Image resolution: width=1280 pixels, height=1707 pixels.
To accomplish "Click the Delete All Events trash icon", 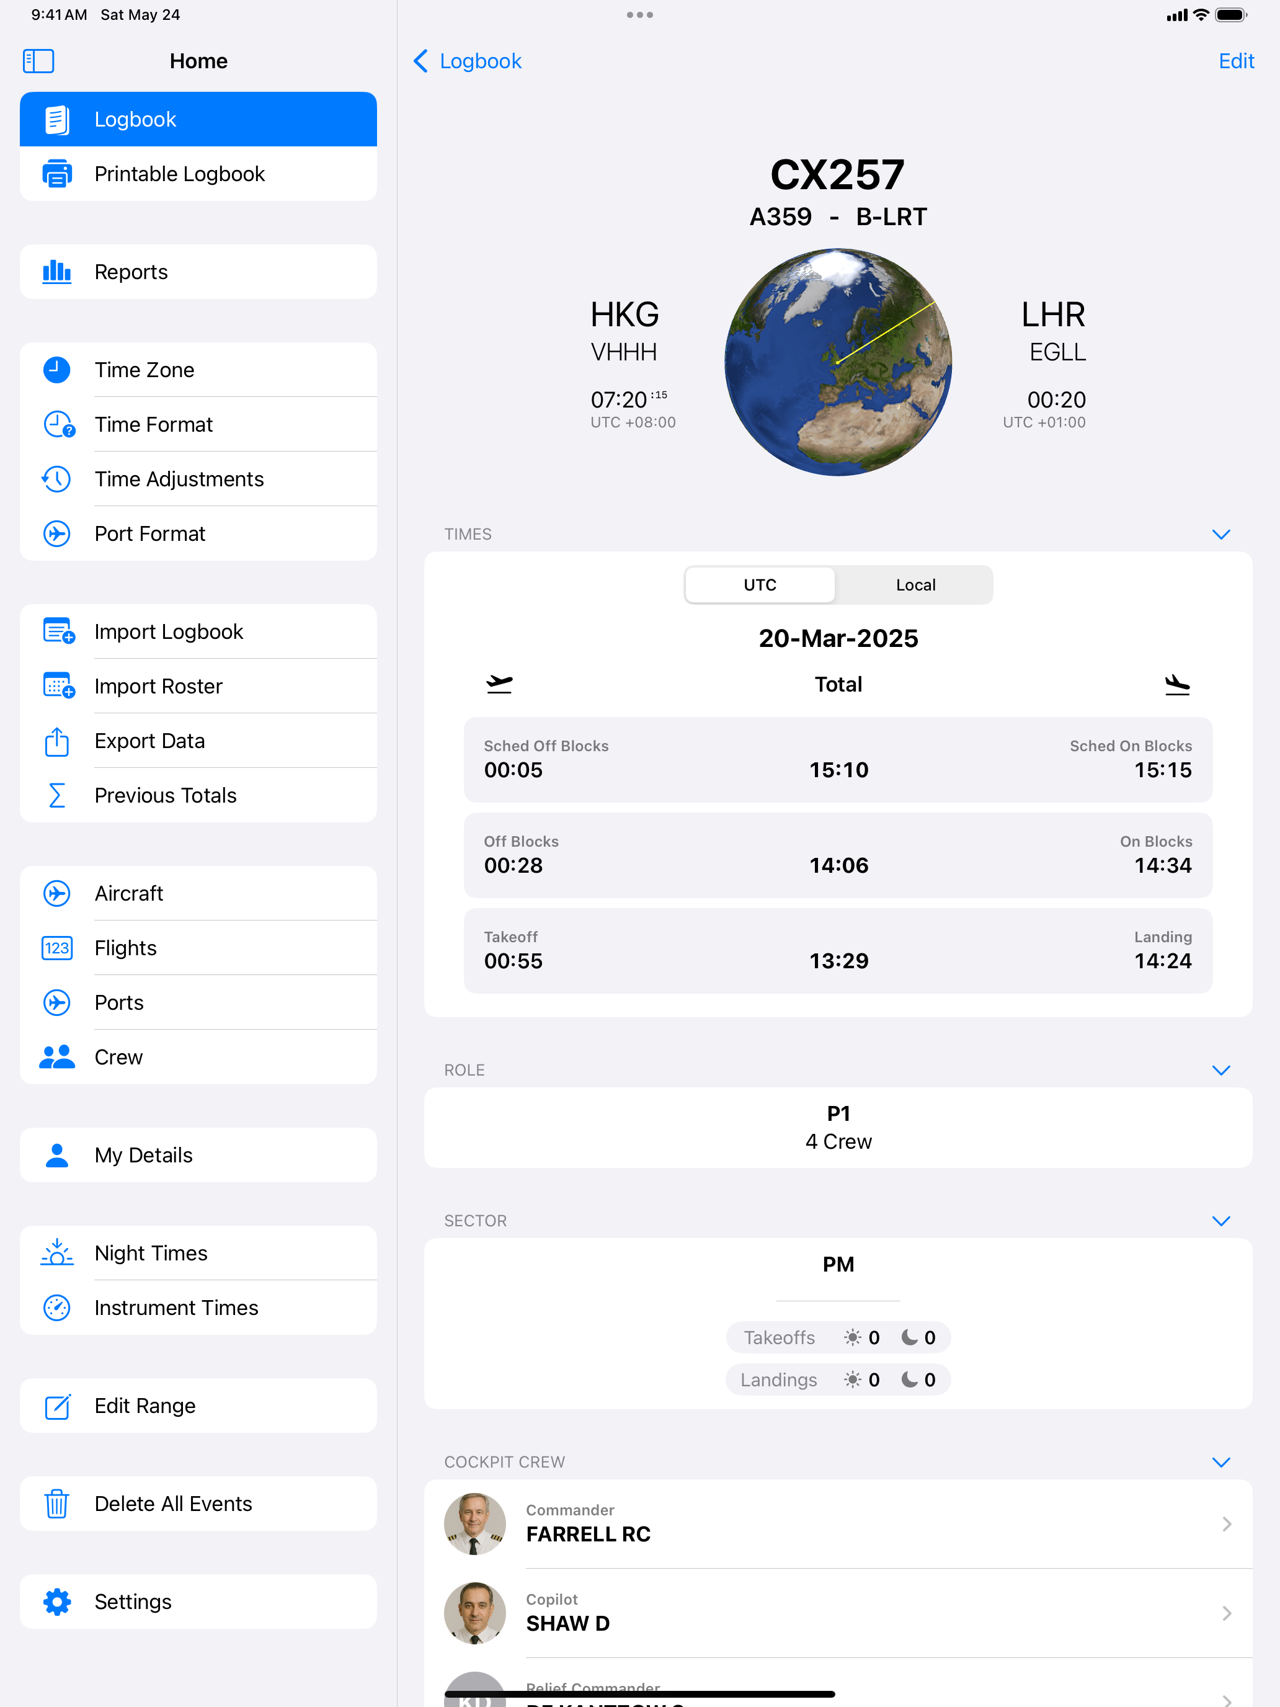I will pyautogui.click(x=57, y=1504).
